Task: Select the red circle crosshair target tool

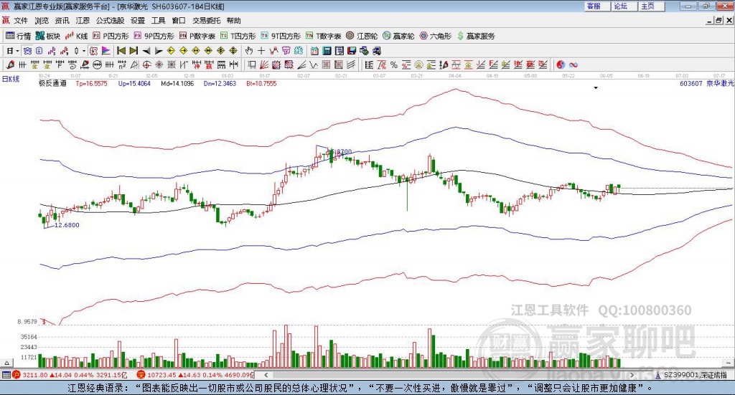Action: coord(146,65)
